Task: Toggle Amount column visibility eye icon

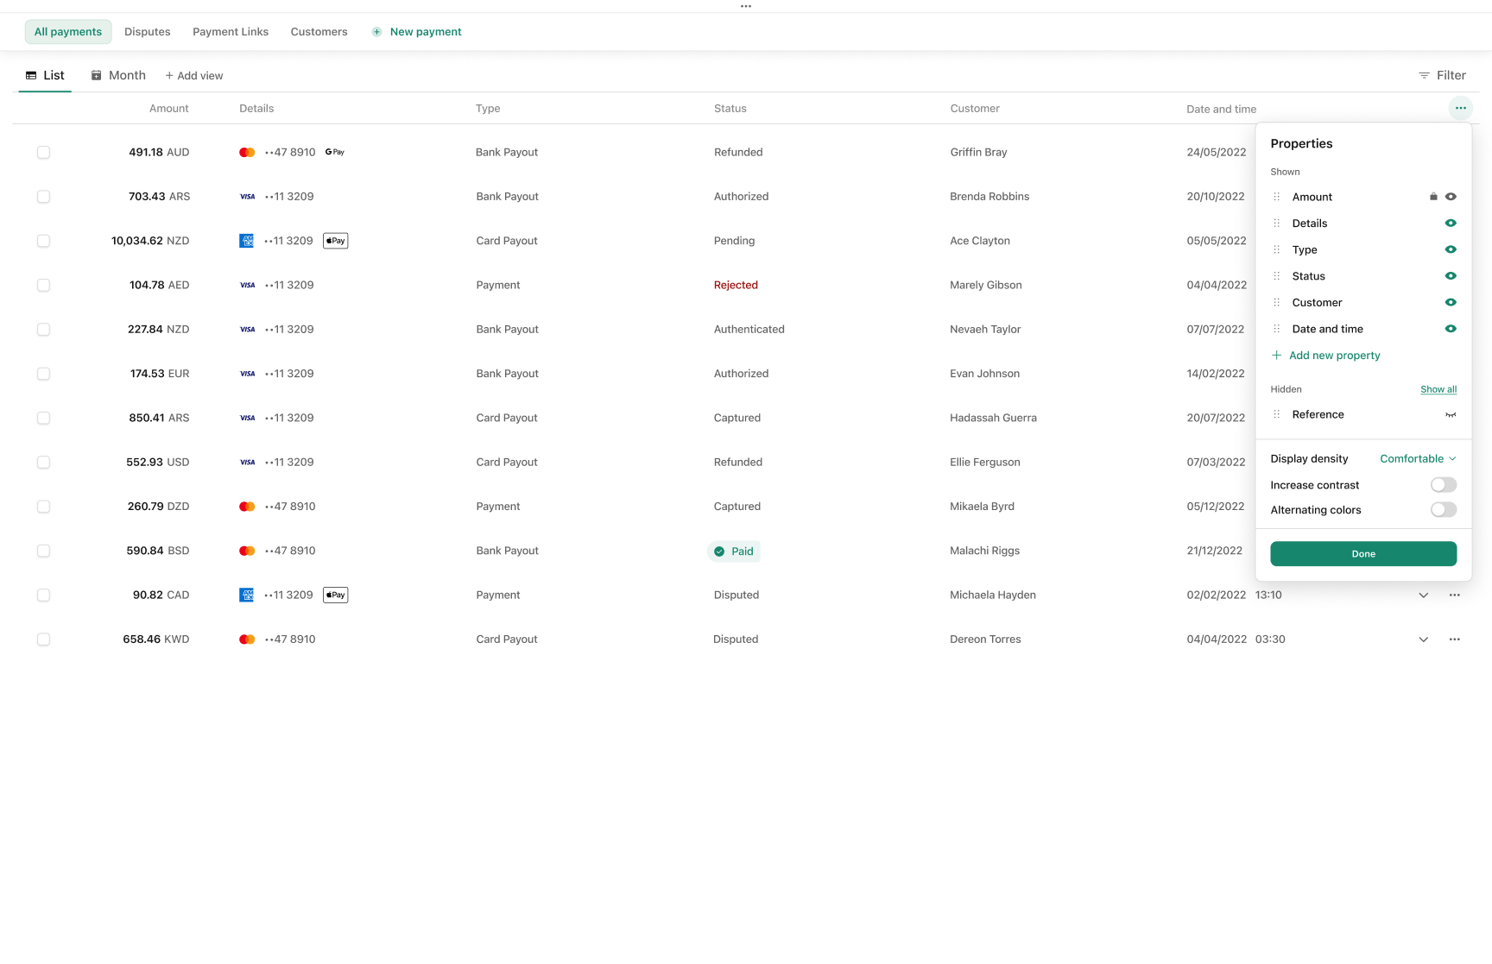Action: pos(1451,197)
